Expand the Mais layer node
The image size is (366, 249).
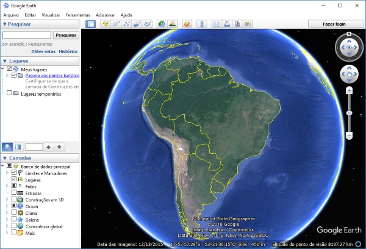7,233
